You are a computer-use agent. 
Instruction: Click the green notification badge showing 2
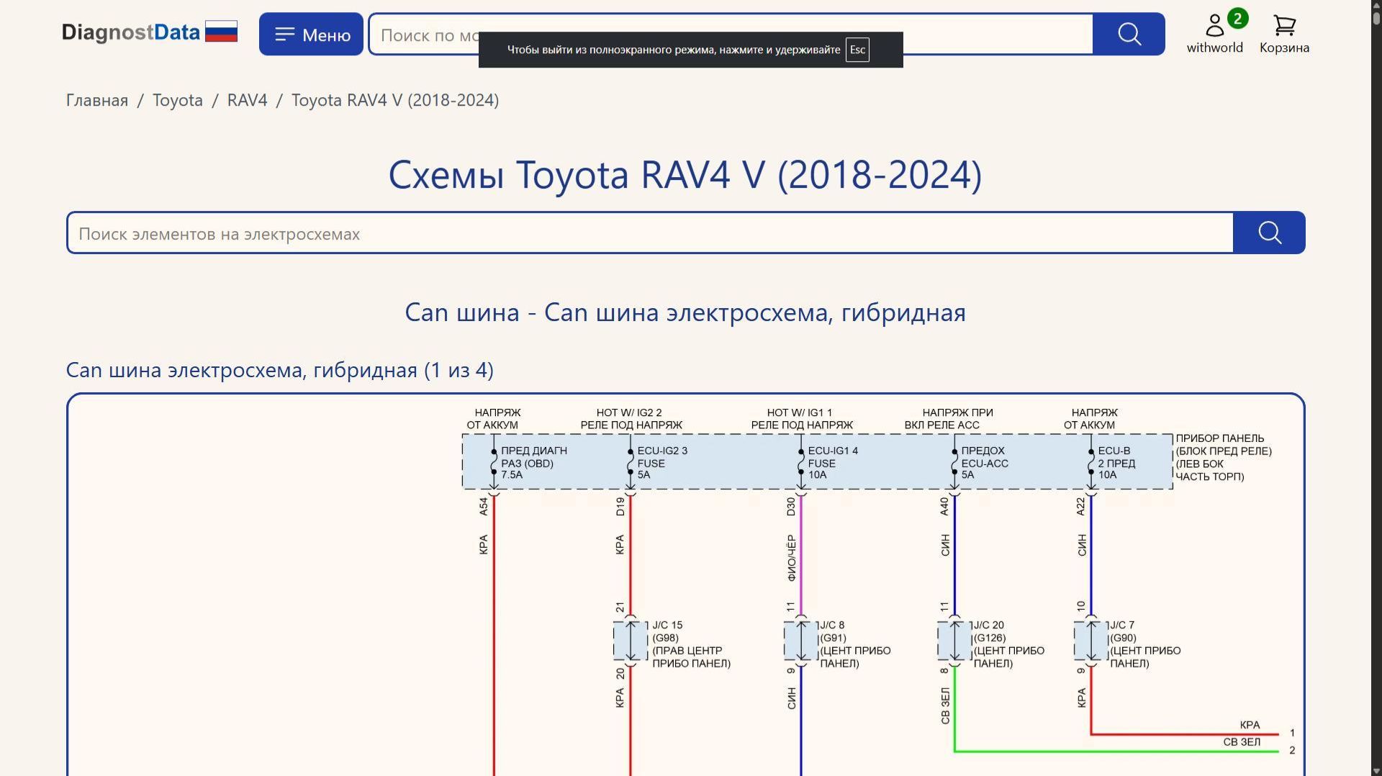point(1237,19)
